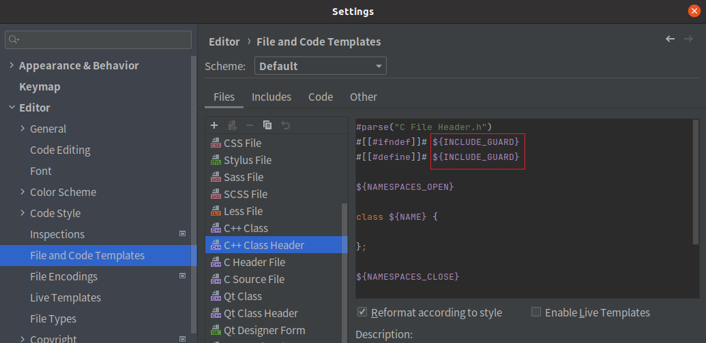Screen dimensions: 706x343
Task: Click the Copy Template icon
Action: coord(267,125)
